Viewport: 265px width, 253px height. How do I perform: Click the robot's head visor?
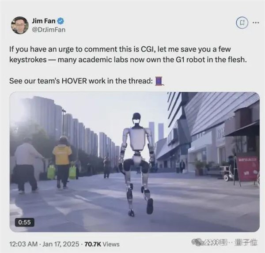coord(137,122)
